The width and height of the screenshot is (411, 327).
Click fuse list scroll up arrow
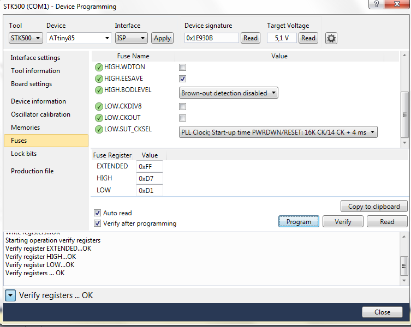[404, 55]
